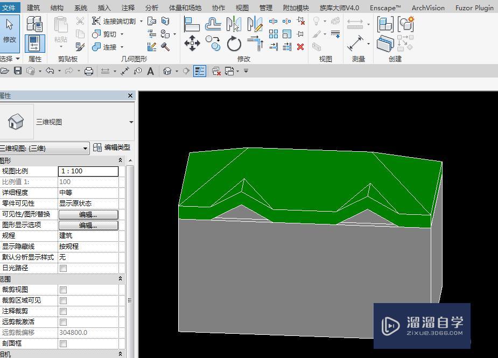Open the 连接端切割 dropdown arrow
This screenshot has width=498, height=358.
pos(142,22)
